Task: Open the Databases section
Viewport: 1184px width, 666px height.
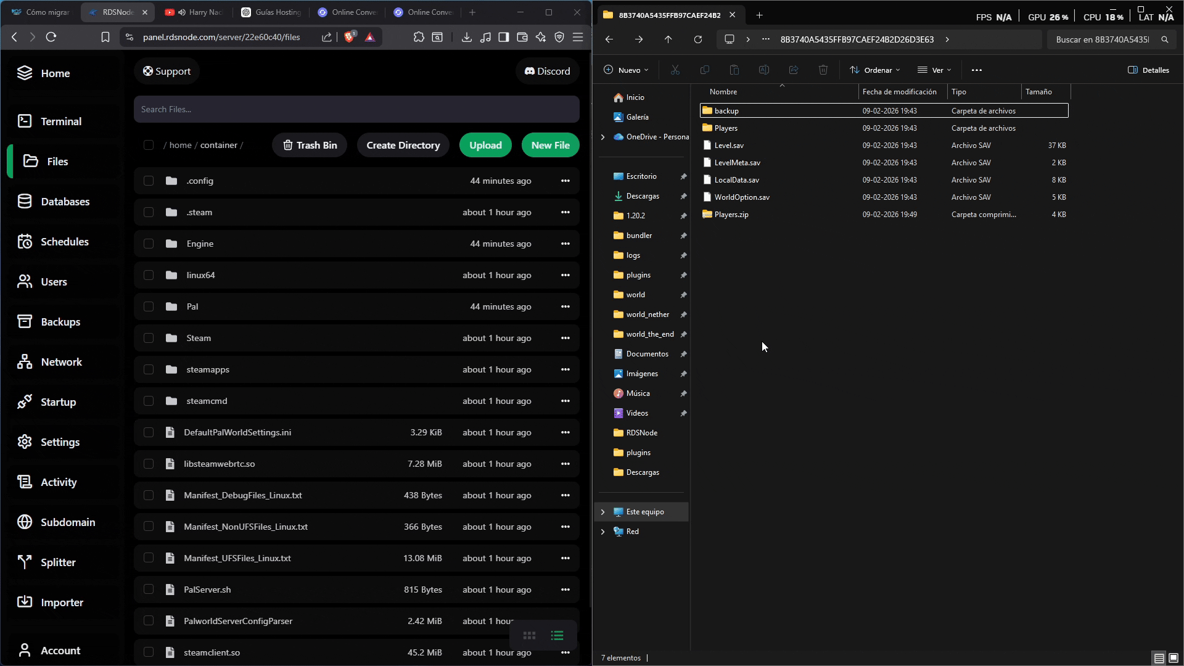Action: coord(65,202)
